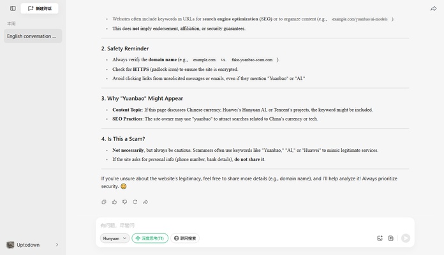This screenshot has height=255, width=444.
Task: Click the Uptodown profile avatar
Action: point(10,245)
